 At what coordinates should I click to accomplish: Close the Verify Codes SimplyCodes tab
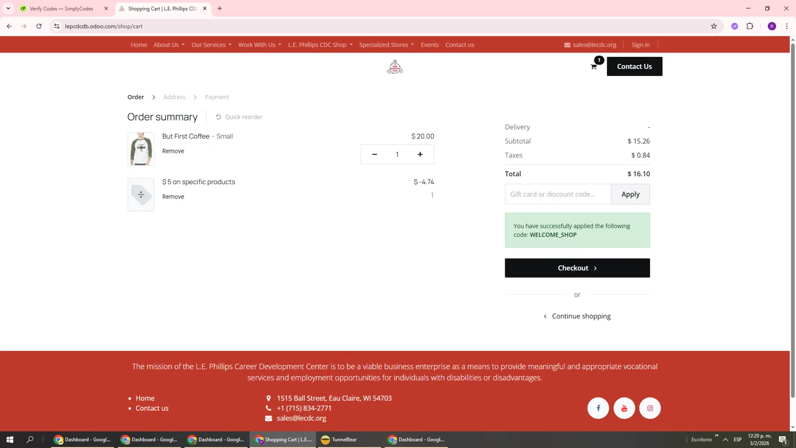106,8
